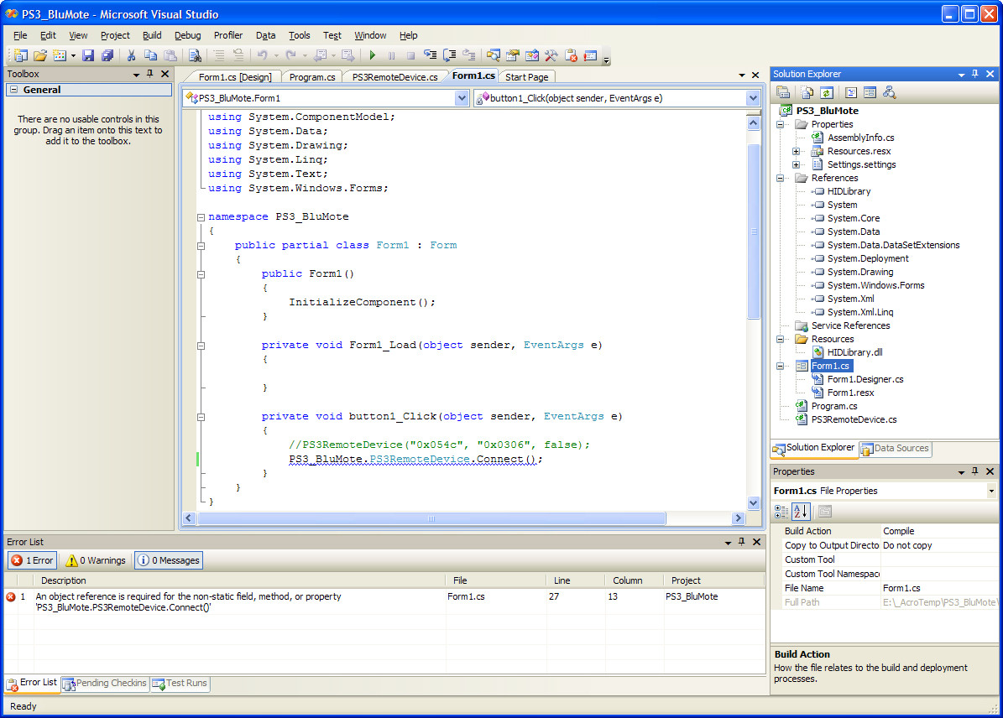Screen dimensions: 1003x718
Task: Switch Properties grid to Alphabetical sort
Action: (x=800, y=512)
